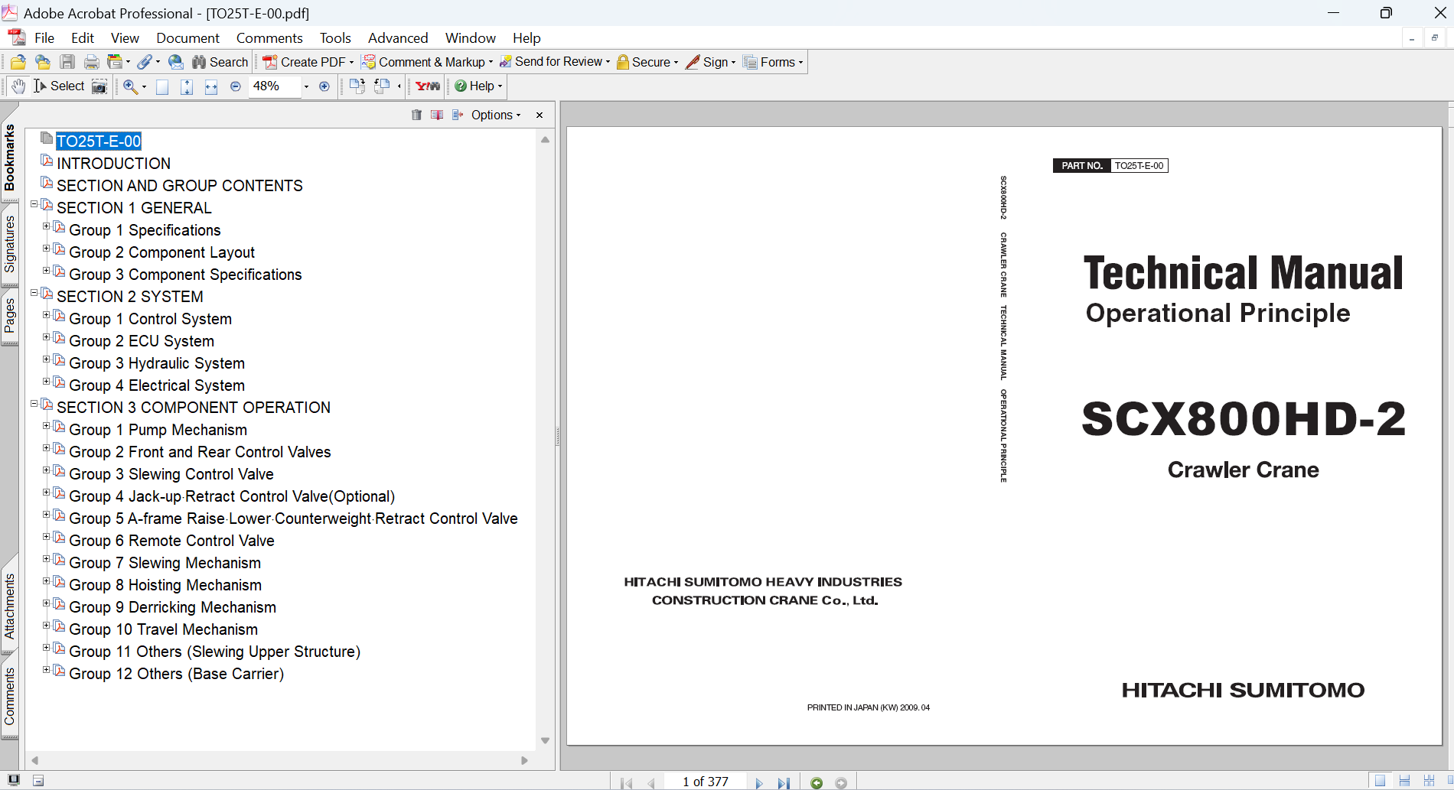Go to Group 6 Remote Control Valve bookmark
The height and width of the screenshot is (790, 1454).
pyautogui.click(x=171, y=541)
